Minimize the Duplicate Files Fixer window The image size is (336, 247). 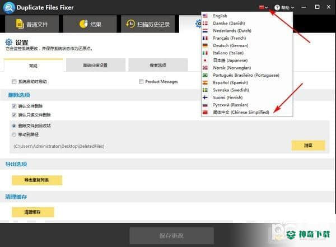304,7
